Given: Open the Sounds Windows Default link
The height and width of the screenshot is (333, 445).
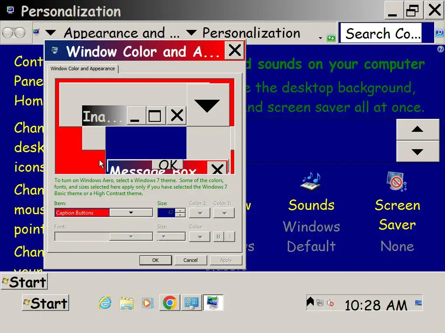Looking at the screenshot, I should tap(311, 236).
